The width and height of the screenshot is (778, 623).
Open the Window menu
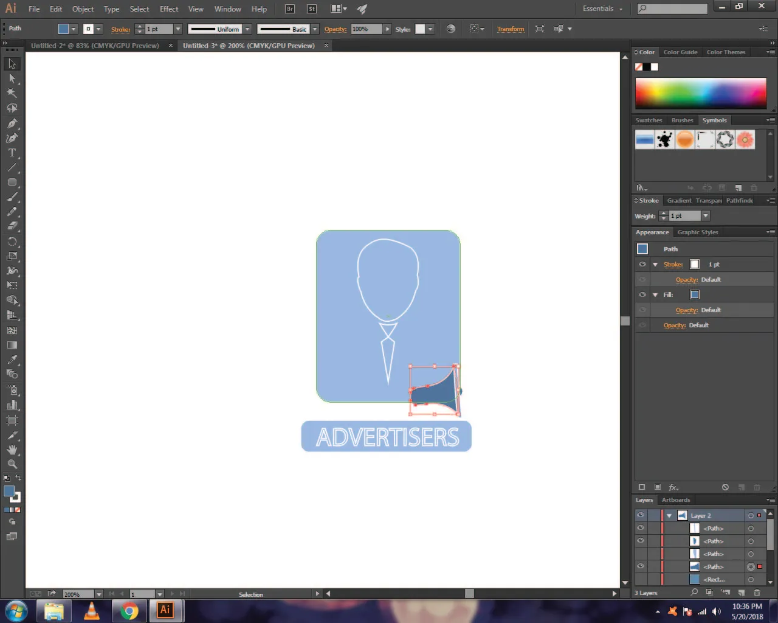(x=228, y=9)
